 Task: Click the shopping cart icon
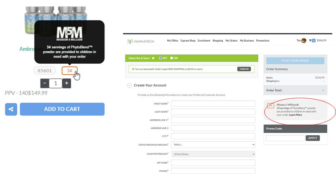tap(310, 41)
